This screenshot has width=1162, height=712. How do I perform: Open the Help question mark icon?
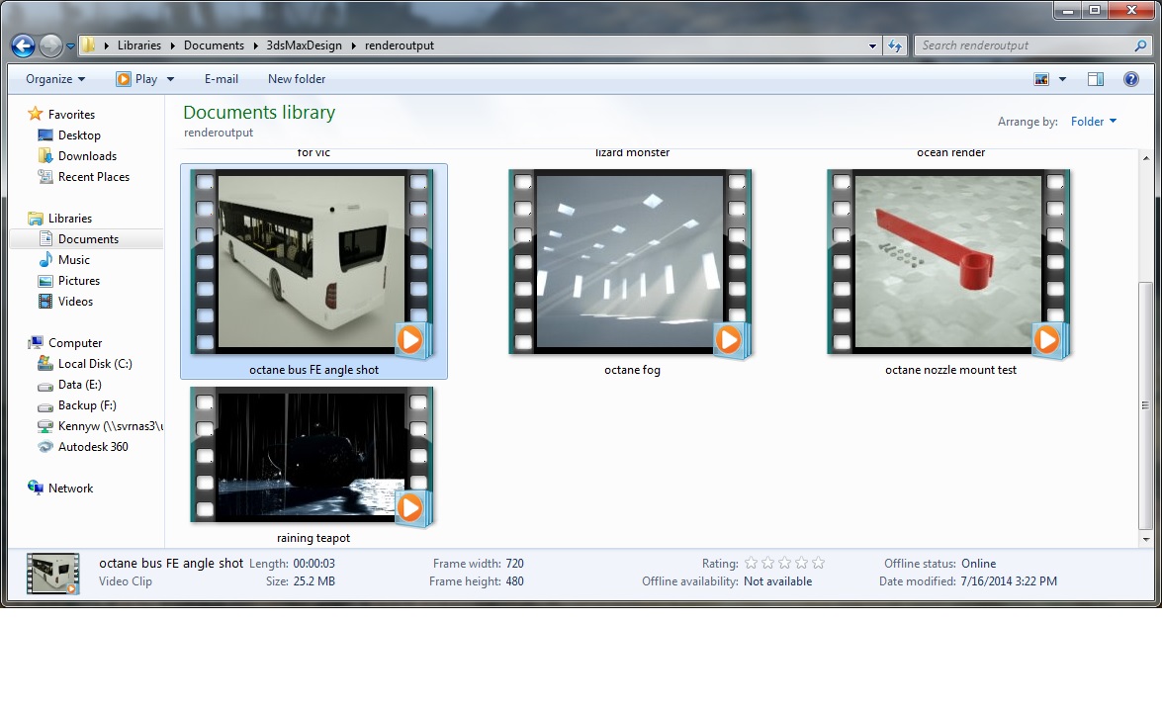tap(1131, 79)
